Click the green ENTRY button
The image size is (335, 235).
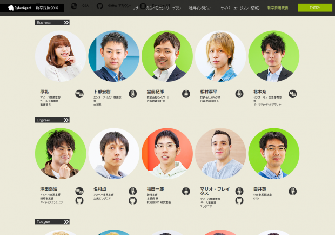(315, 8)
